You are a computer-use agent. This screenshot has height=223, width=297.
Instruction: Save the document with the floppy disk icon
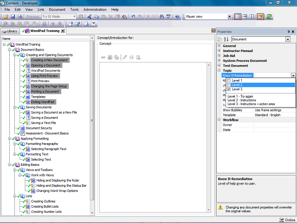click(x=13, y=17)
